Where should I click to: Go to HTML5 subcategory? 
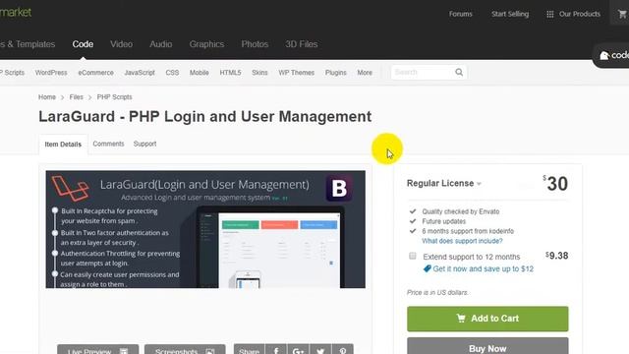[230, 73]
